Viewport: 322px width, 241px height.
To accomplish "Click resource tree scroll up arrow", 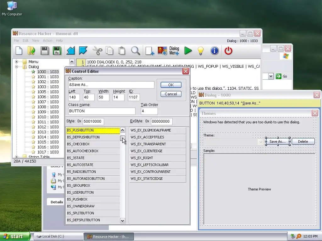I will click(x=72, y=62).
